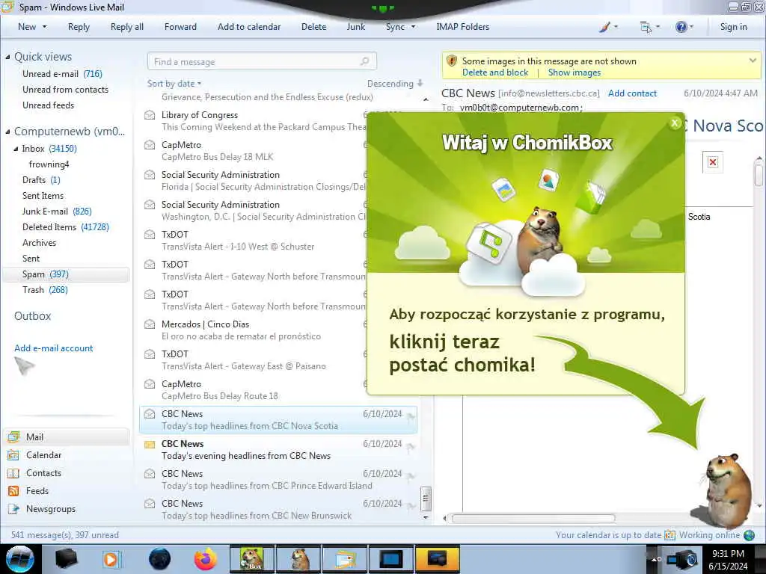Open the Help question mark icon
Screen dimensions: 766x574
(x=681, y=27)
